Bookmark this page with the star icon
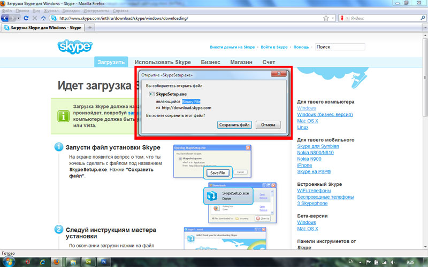This screenshot has height=267, width=428. pyautogui.click(x=326, y=18)
